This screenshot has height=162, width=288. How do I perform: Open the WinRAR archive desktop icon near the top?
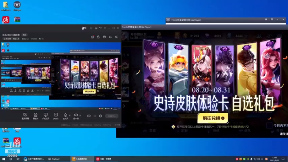(x=17, y=19)
